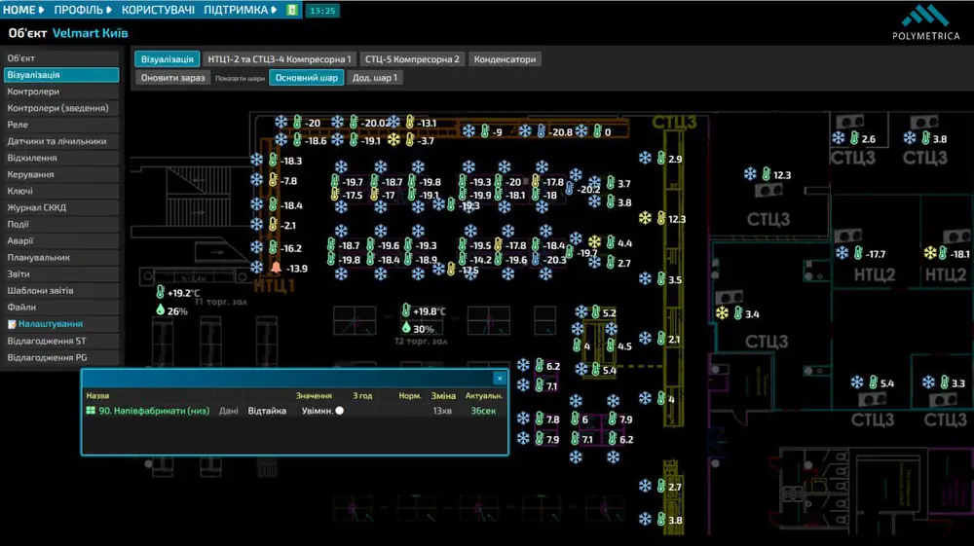
Task: Click the green exit icon beside ПІДТРИМКА
Action: 292,10
